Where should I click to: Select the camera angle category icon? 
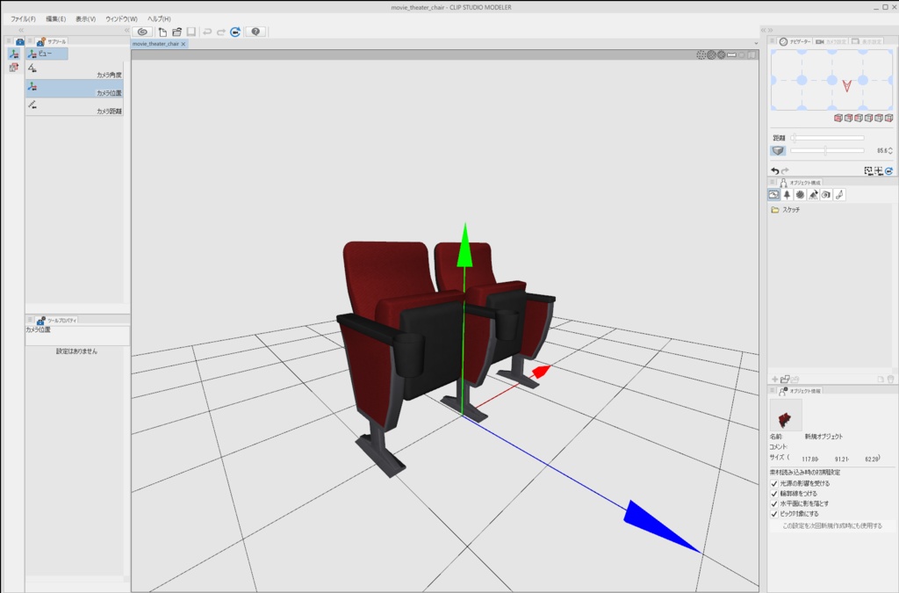click(826, 195)
